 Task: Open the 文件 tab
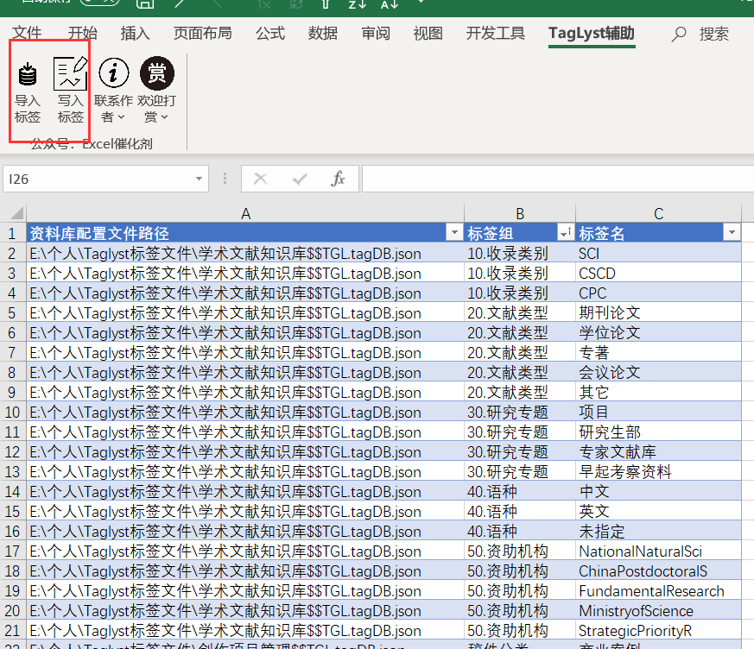pyautogui.click(x=27, y=33)
